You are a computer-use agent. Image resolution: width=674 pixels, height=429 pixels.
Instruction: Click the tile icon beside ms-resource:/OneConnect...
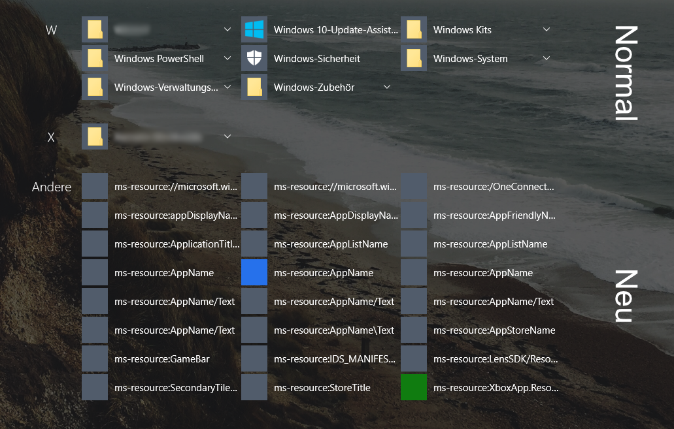(414, 186)
